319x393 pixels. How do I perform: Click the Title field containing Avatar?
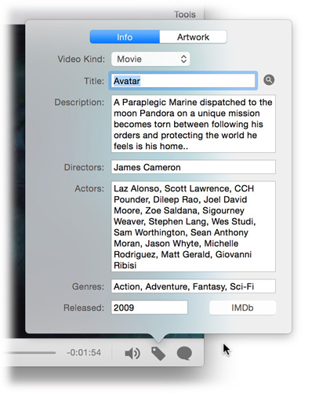(183, 81)
